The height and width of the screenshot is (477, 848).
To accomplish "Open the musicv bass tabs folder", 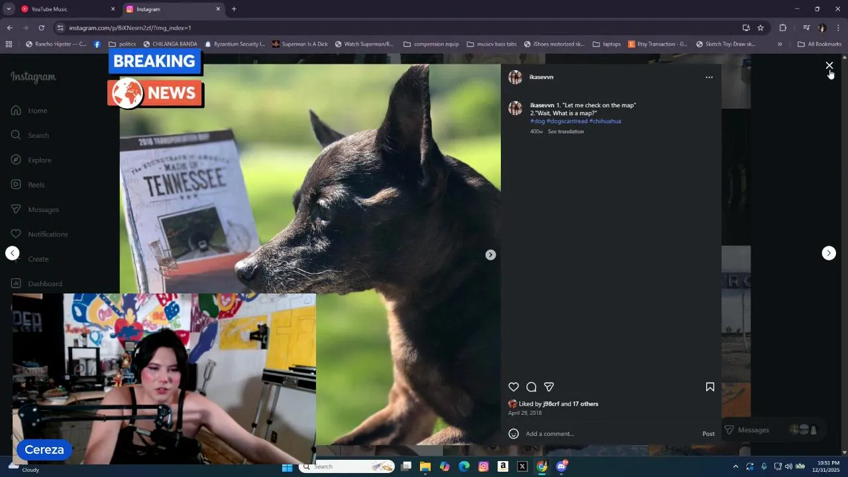I will (491, 44).
